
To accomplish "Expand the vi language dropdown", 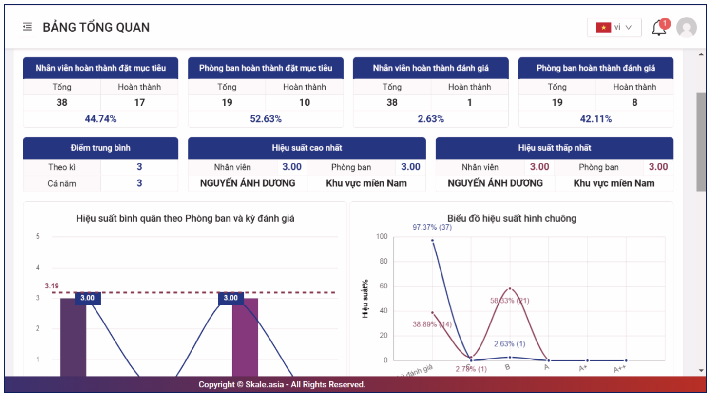I will (x=614, y=28).
